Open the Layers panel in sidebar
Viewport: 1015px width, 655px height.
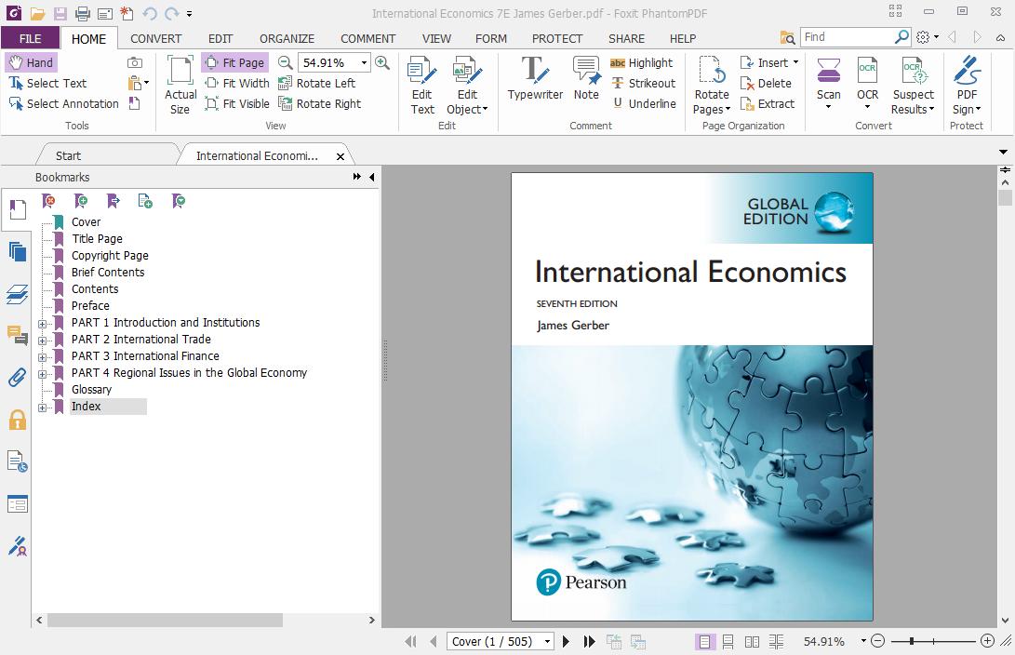click(17, 294)
